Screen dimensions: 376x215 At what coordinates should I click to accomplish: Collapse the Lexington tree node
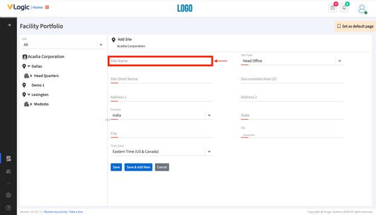(x=29, y=94)
